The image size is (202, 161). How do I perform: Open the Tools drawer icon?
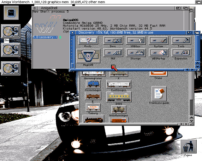tap(181, 40)
